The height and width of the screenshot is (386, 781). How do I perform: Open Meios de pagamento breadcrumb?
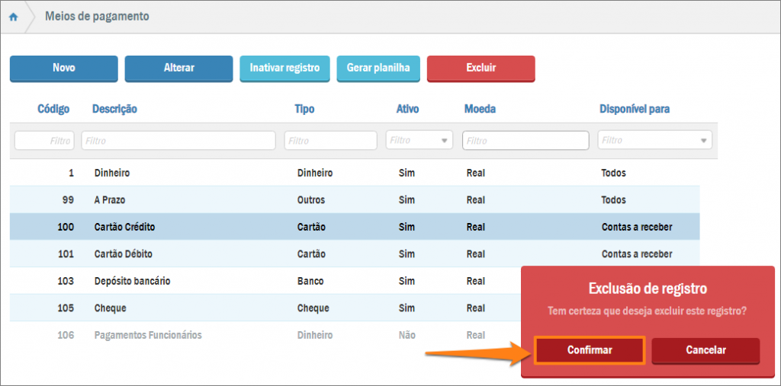point(97,16)
